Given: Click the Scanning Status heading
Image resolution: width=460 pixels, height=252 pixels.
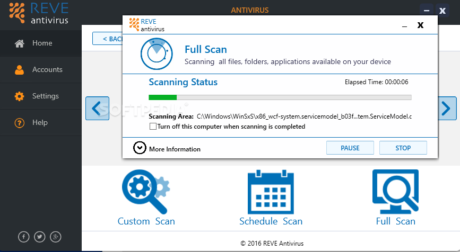Looking at the screenshot, I should (x=183, y=82).
